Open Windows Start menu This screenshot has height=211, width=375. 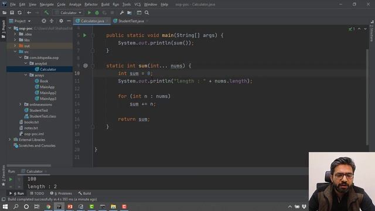point(5,206)
